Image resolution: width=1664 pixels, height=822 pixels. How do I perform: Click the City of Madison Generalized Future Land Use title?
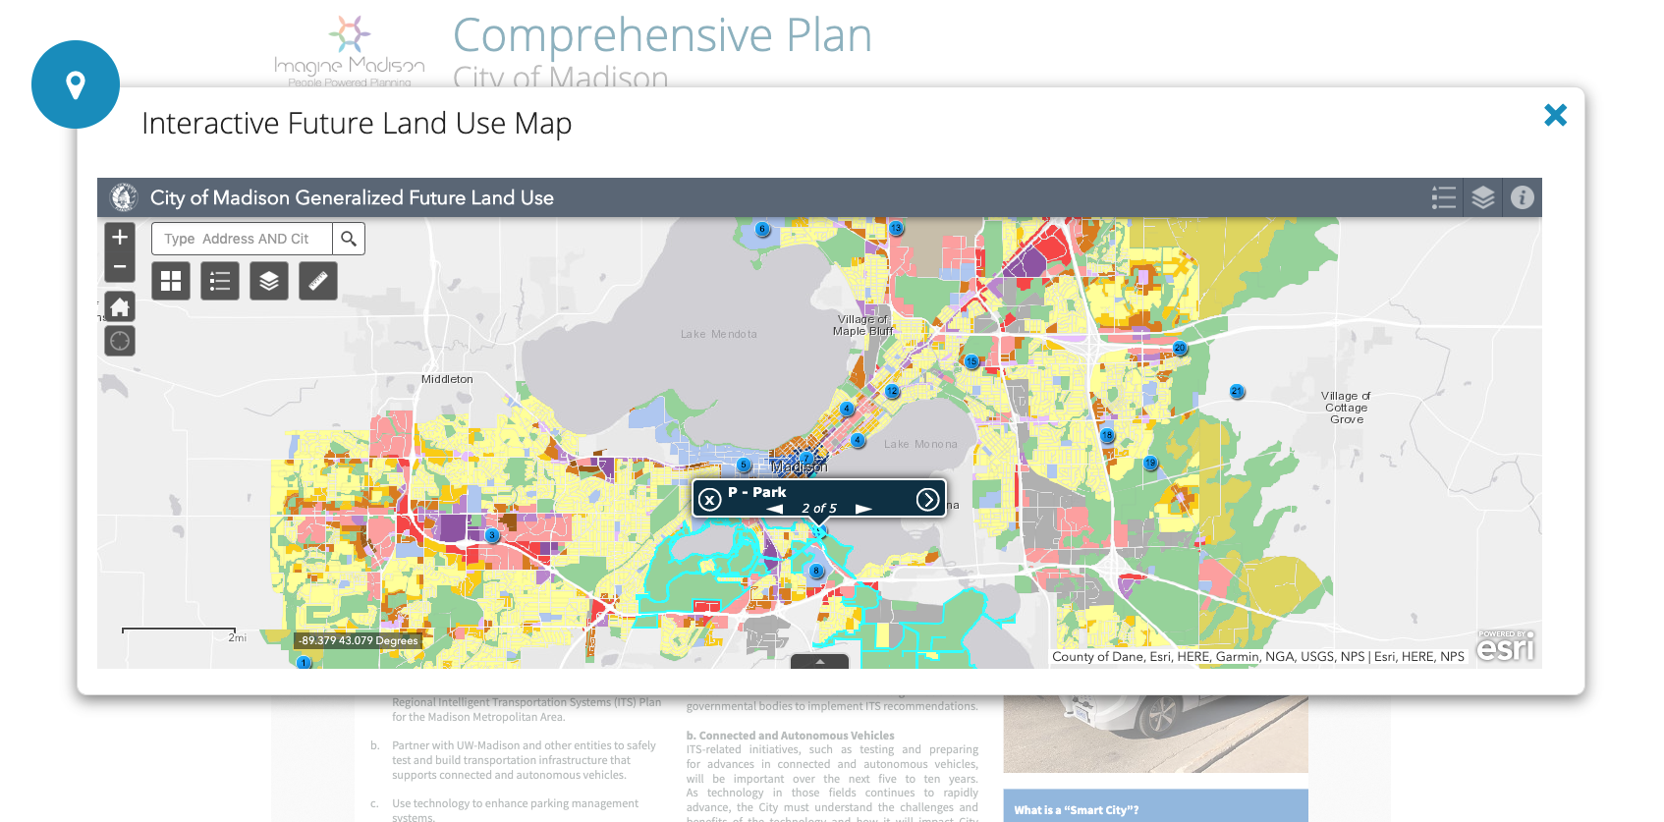352,197
